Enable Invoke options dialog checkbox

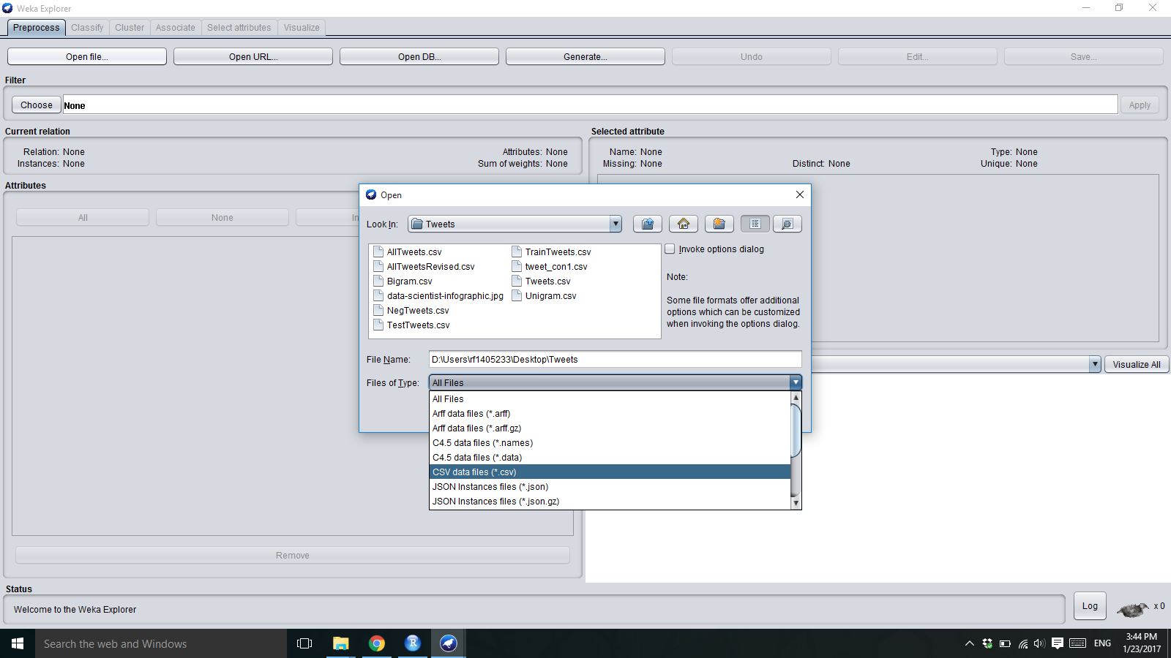(670, 249)
